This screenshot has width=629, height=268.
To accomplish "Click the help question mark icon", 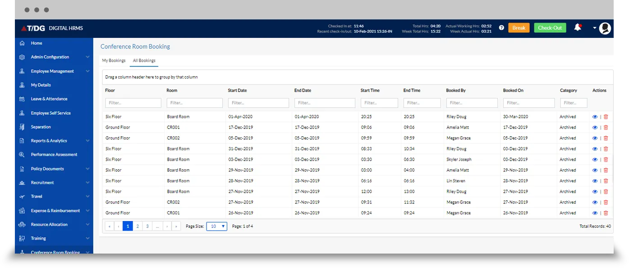I will [501, 28].
